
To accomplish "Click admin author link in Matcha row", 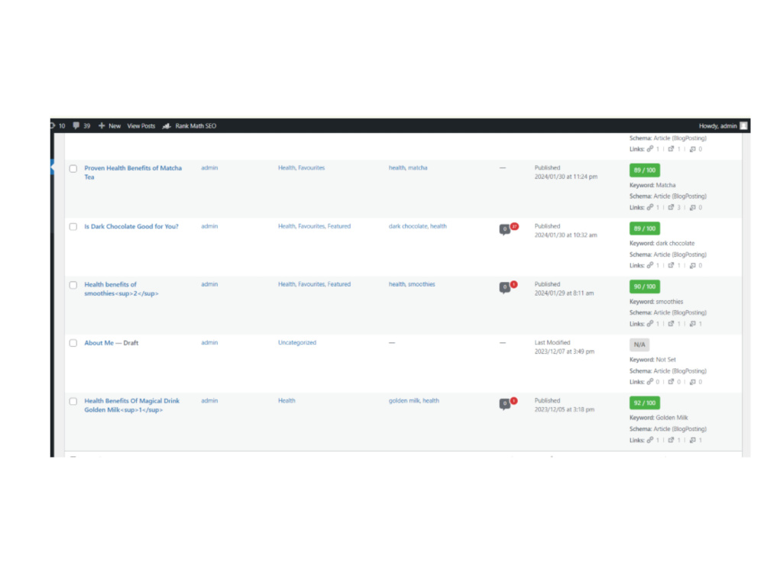I will click(x=209, y=167).
